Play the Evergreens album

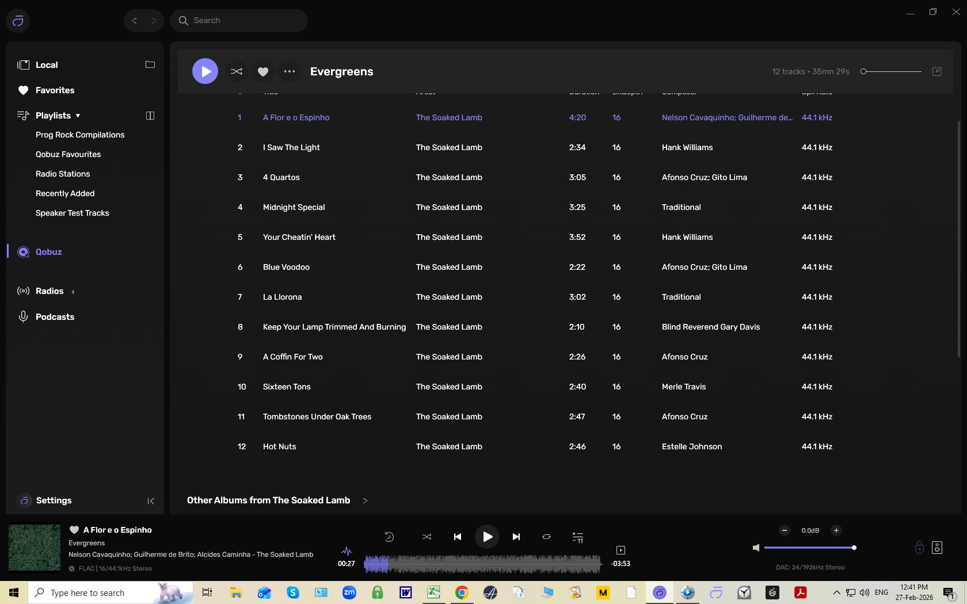tap(205, 71)
